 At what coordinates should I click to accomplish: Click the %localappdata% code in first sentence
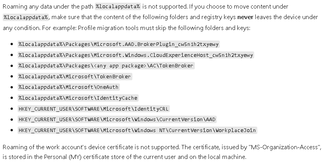click(x=118, y=7)
